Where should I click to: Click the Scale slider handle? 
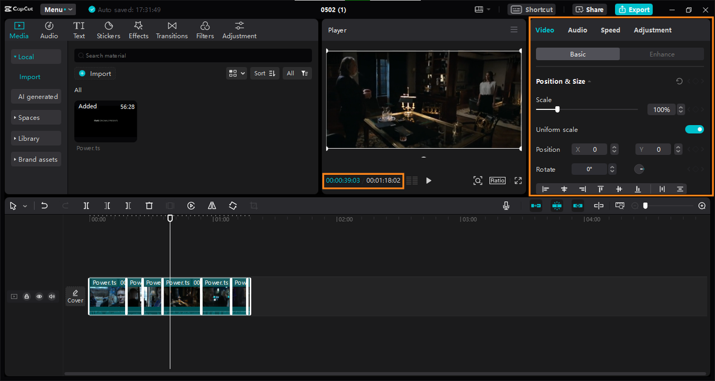point(557,109)
